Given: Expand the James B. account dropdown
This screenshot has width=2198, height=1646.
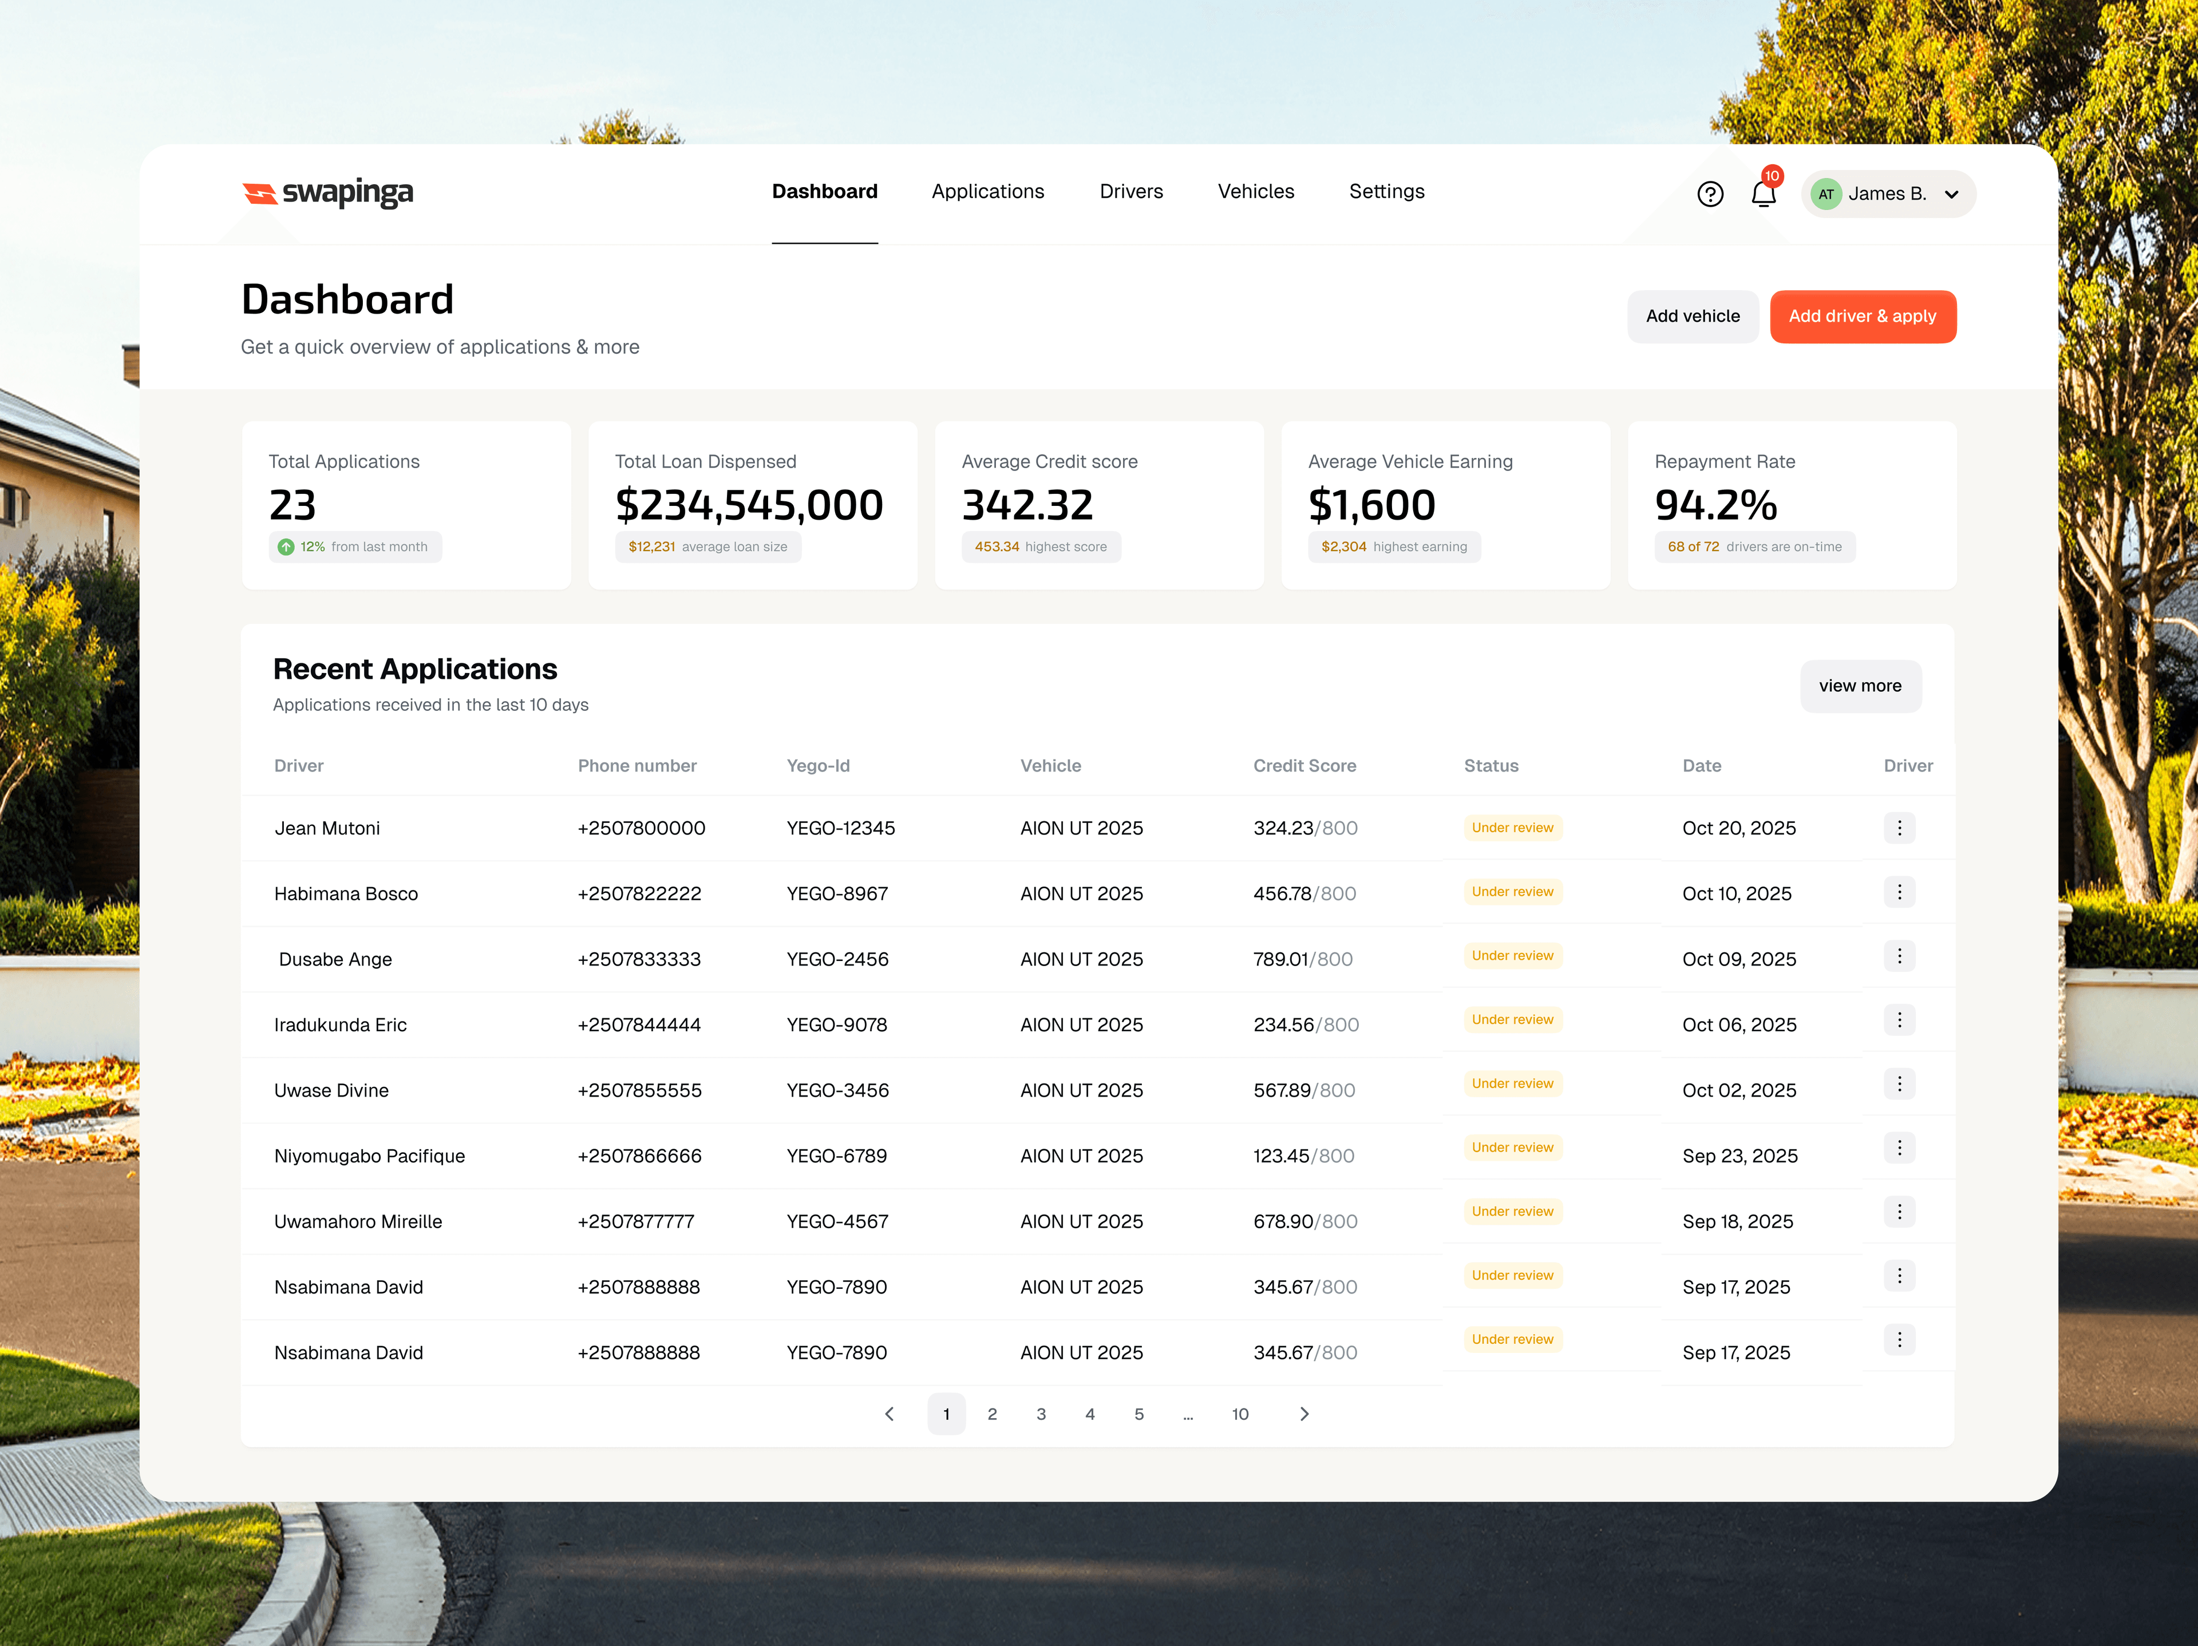Looking at the screenshot, I should click(x=1951, y=195).
